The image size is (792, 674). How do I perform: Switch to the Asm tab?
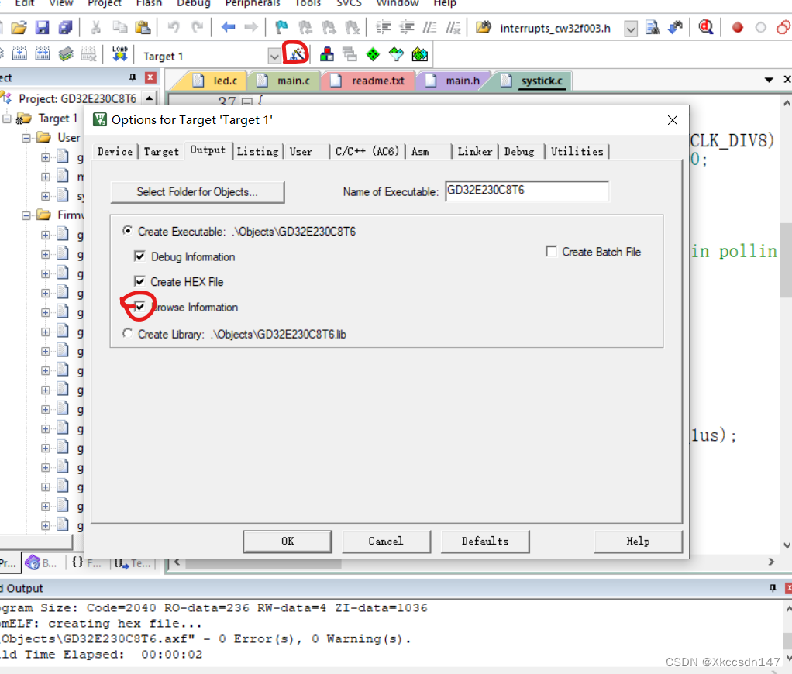(420, 152)
